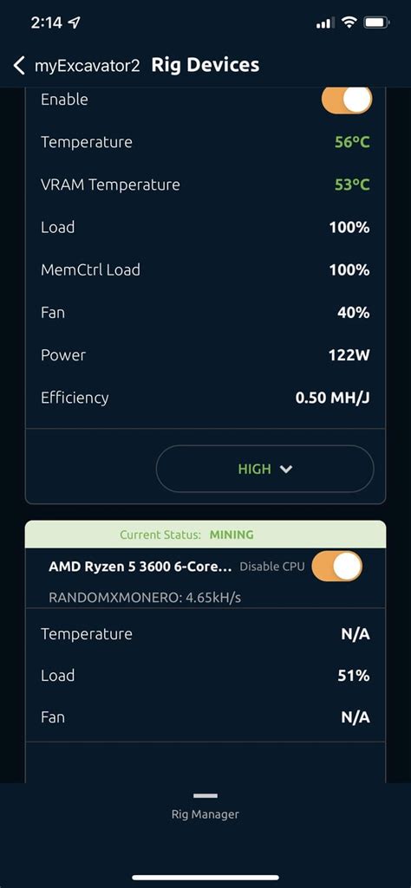The height and width of the screenshot is (888, 411).
Task: Tap the 56°C Temperature reading
Action: coord(352,142)
